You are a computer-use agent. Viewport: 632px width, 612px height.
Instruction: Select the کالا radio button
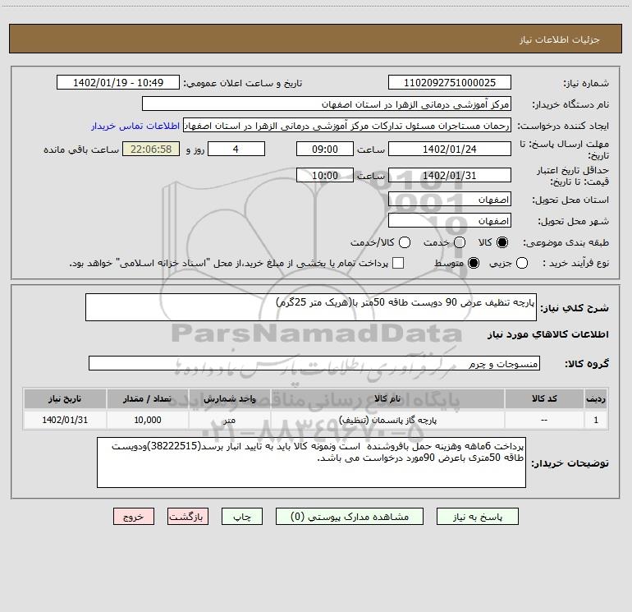pyautogui.click(x=502, y=242)
